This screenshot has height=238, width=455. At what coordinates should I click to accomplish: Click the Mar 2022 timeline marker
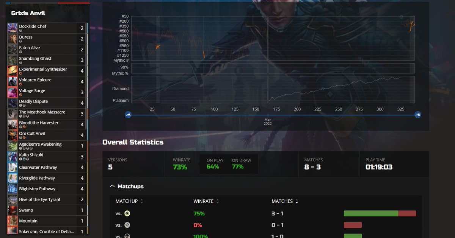268,121
